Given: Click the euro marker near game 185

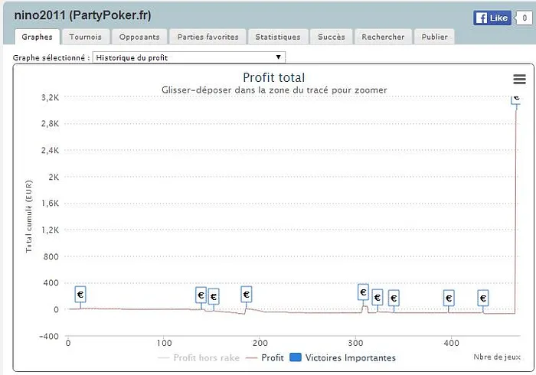Looking at the screenshot, I should coord(246,295).
